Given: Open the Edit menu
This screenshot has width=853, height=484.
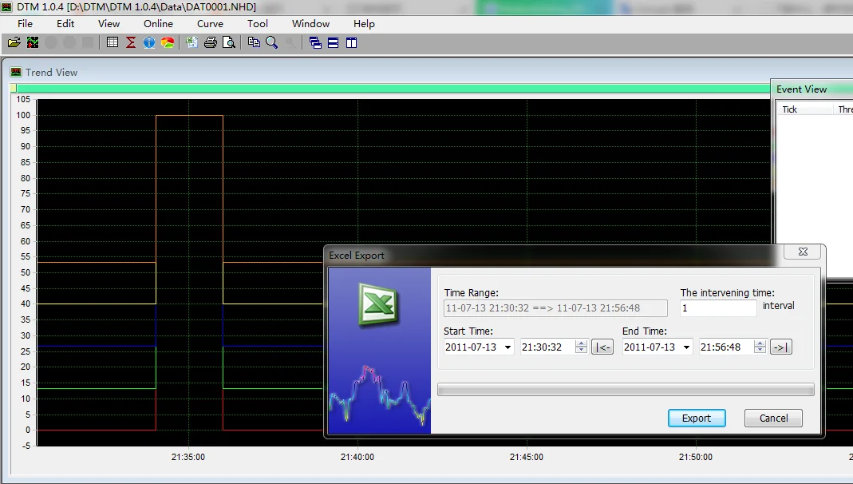Looking at the screenshot, I should click(65, 24).
